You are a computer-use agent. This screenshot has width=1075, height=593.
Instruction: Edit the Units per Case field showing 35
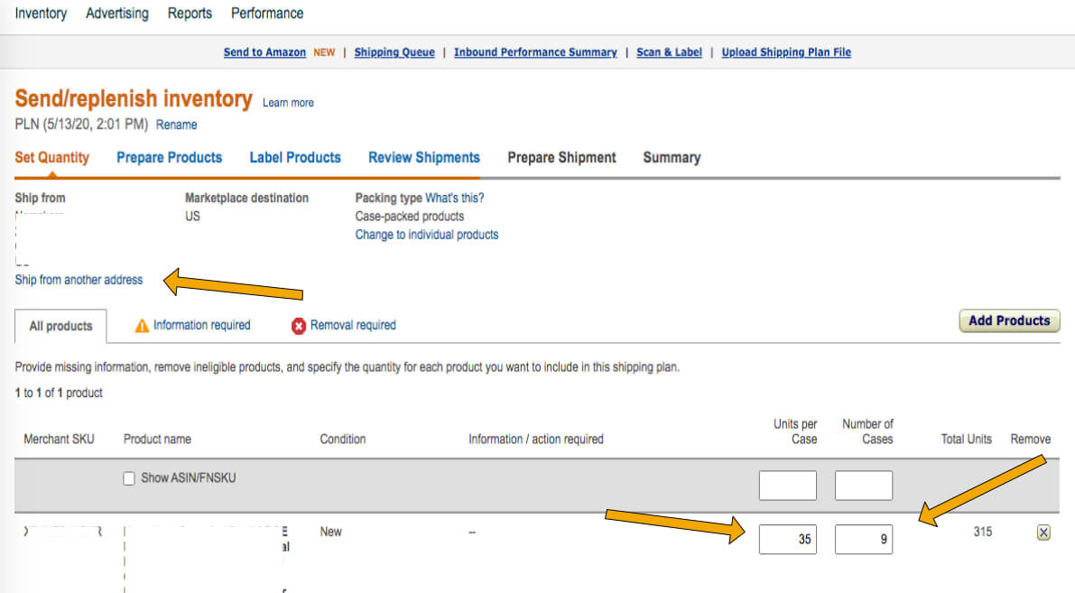[x=787, y=539]
